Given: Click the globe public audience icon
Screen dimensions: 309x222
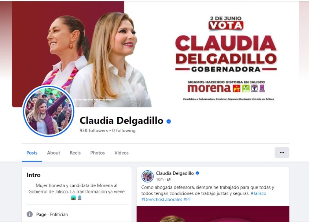Looking at the screenshot, I should pyautogui.click(x=169, y=180).
